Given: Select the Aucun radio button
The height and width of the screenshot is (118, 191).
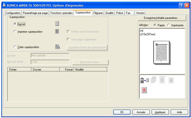Looking at the screenshot, I should (15, 24).
